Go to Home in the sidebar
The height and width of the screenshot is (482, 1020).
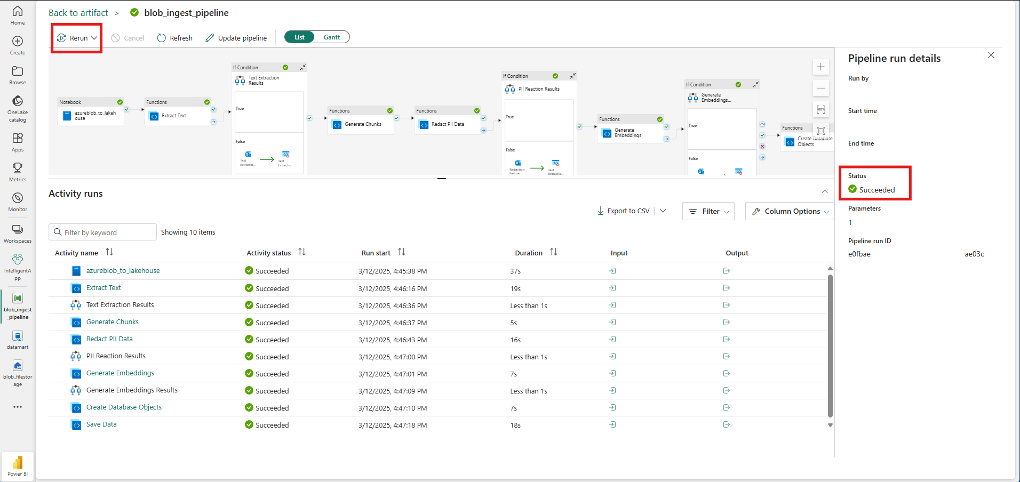click(x=18, y=15)
